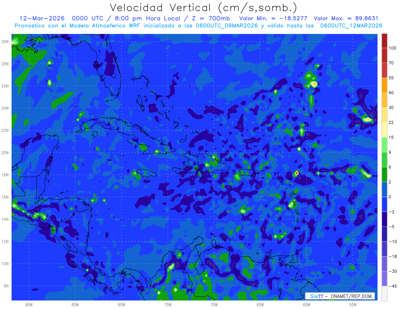
Task: Select the legend value 70
Action: [391, 63]
